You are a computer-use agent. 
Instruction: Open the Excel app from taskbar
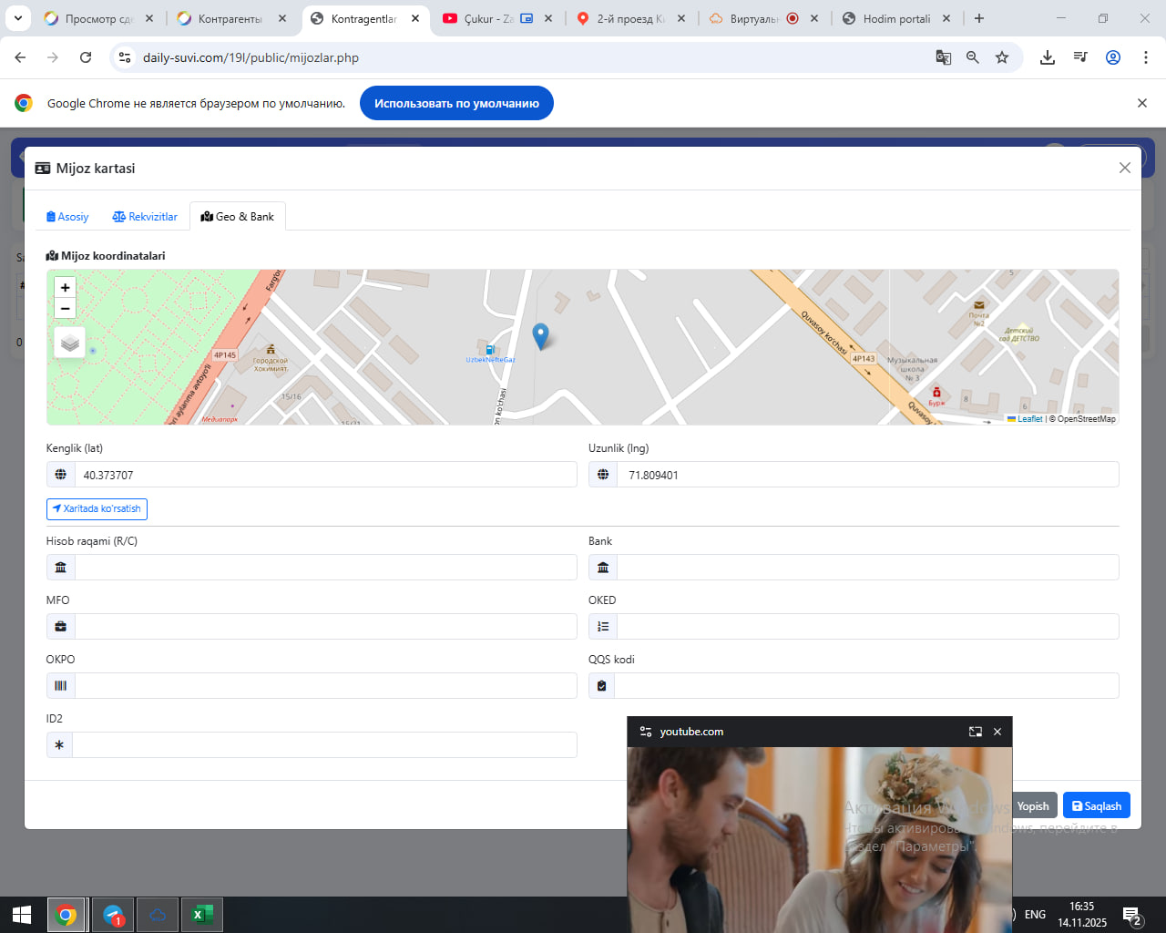tap(202, 915)
